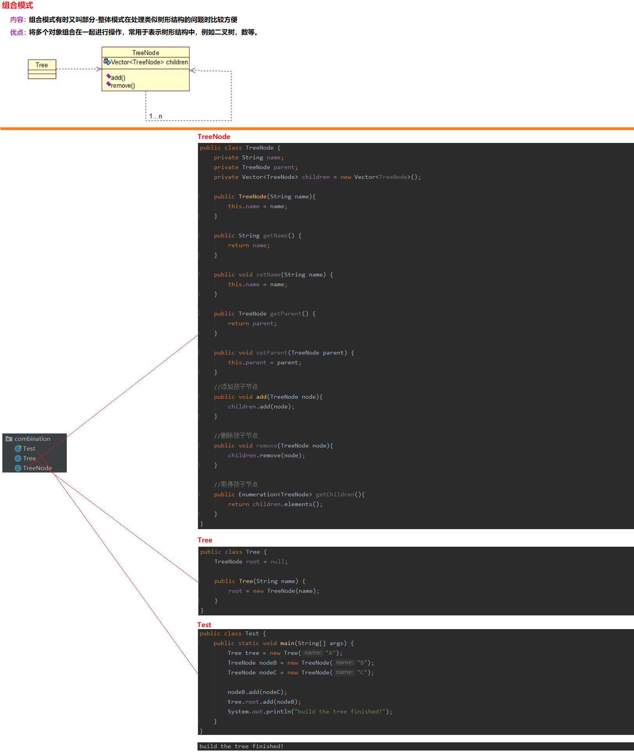Click the purple diamond icon beside add()
The width and height of the screenshot is (634, 756).
tap(109, 77)
